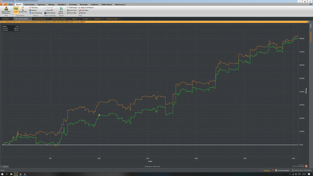This screenshot has height=176, width=313.
Task: Close the Overall report tab
Action: click(79, 19)
